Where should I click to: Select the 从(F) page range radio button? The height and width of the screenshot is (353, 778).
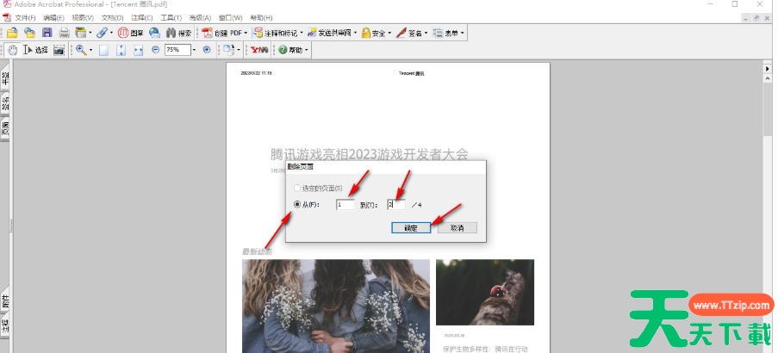(299, 205)
